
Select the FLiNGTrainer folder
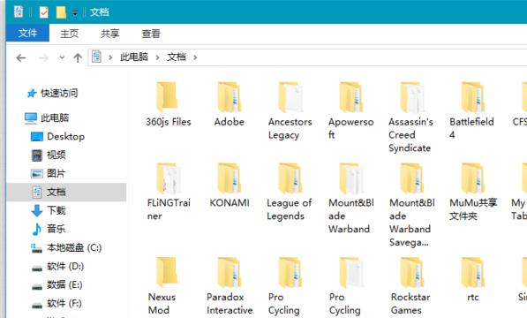pyautogui.click(x=169, y=192)
